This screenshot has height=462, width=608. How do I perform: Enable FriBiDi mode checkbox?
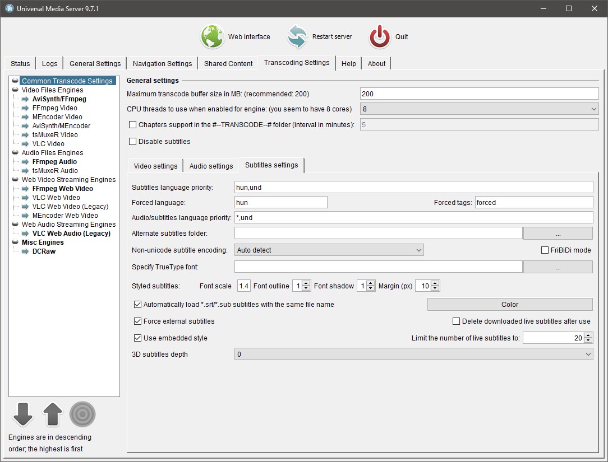point(545,250)
